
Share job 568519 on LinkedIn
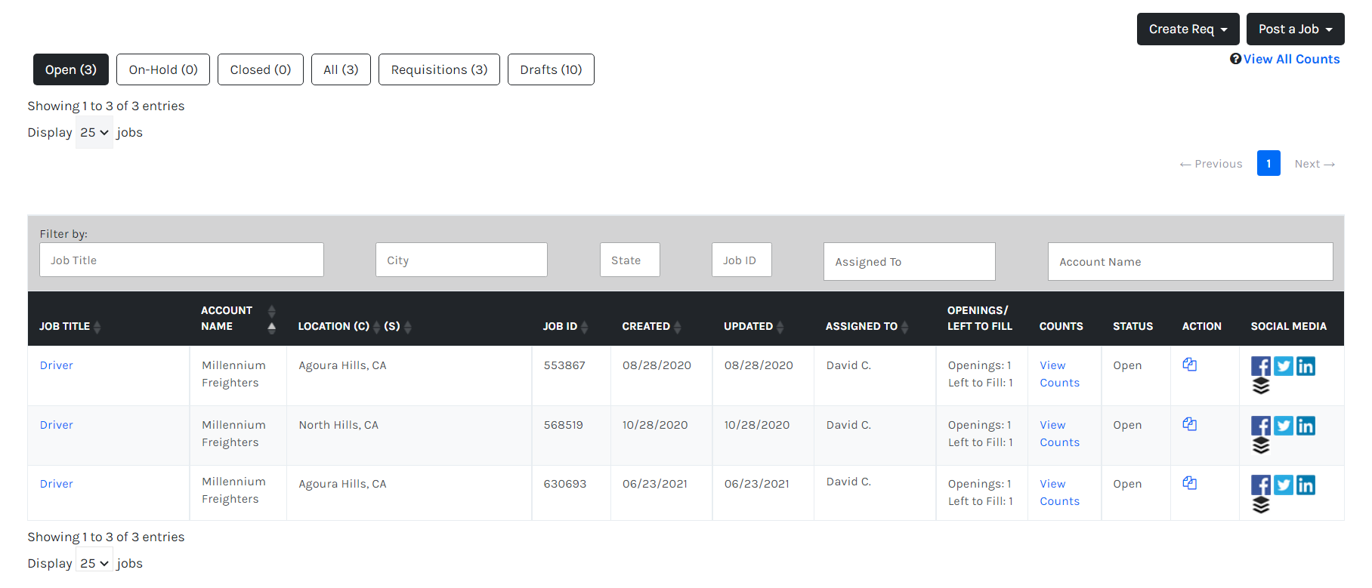[x=1306, y=426]
